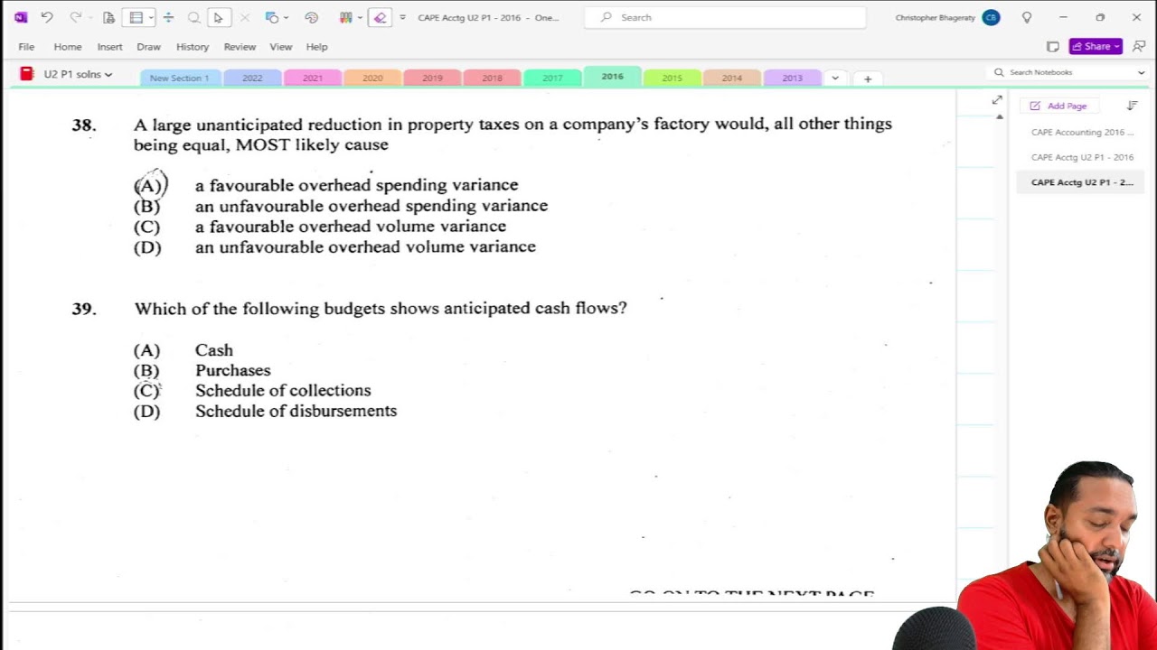Open Customize Quick Access Toolbar menu
Viewport: 1157px width, 650px height.
click(x=402, y=17)
